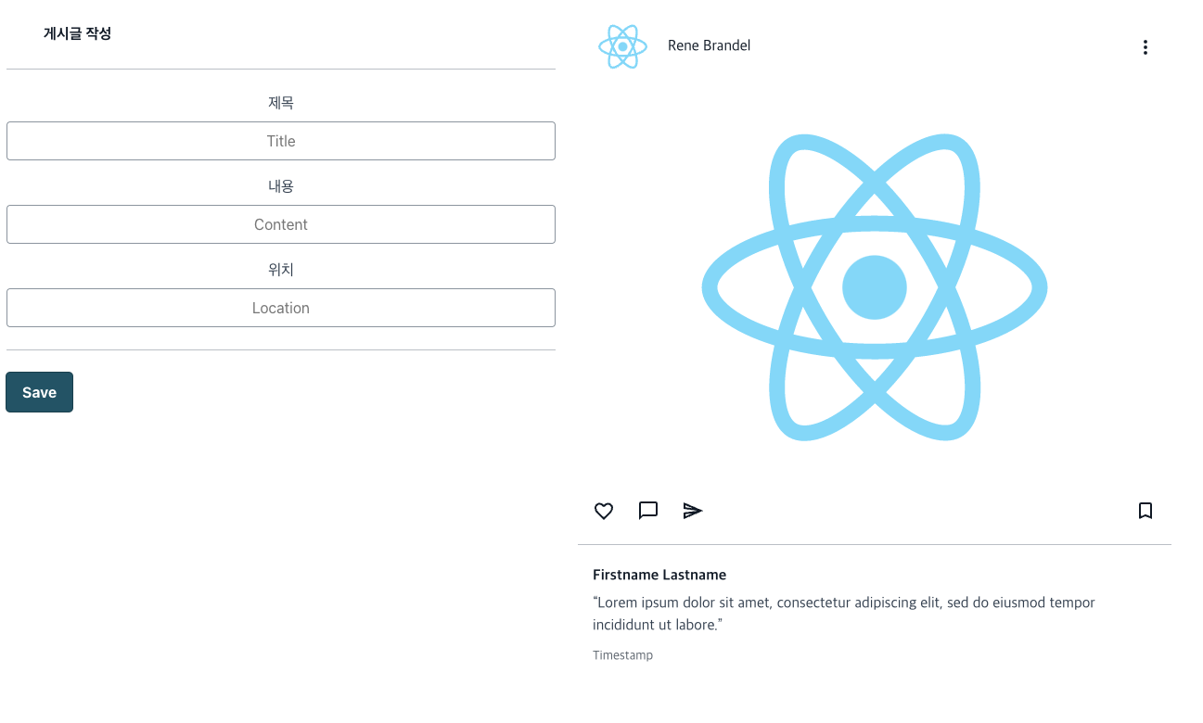Screen dimensions: 1203x723
Task: Click the 내용 field label
Action: tap(281, 186)
